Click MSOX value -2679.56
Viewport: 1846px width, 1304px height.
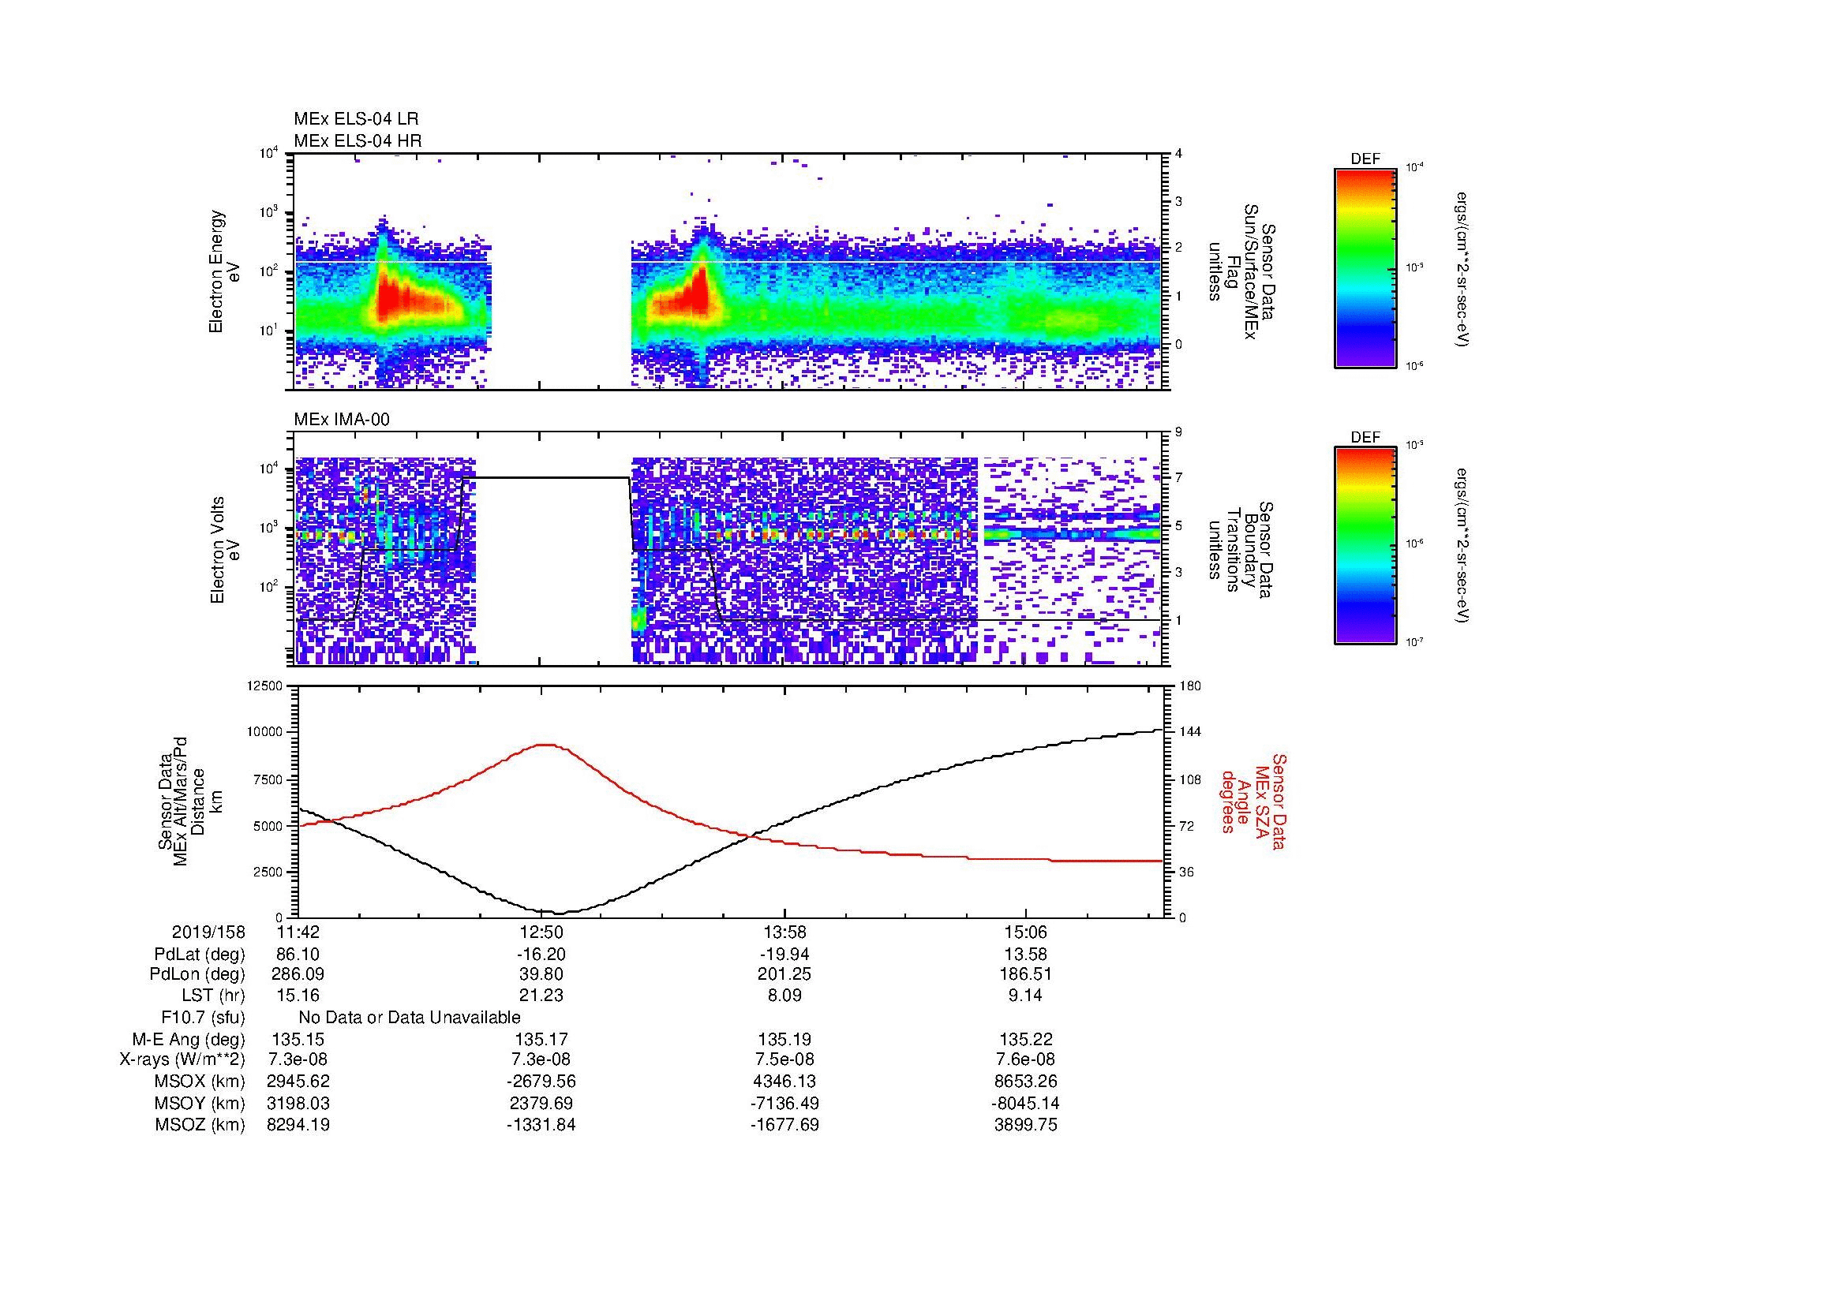pyautogui.click(x=541, y=1082)
